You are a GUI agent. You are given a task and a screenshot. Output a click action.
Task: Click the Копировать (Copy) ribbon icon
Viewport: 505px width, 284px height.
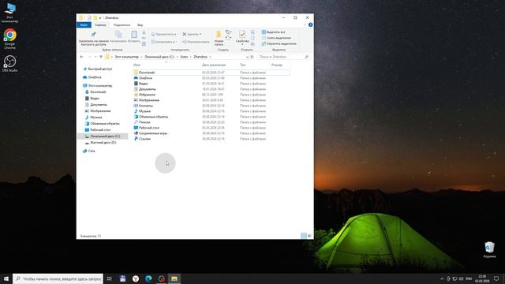point(118,35)
